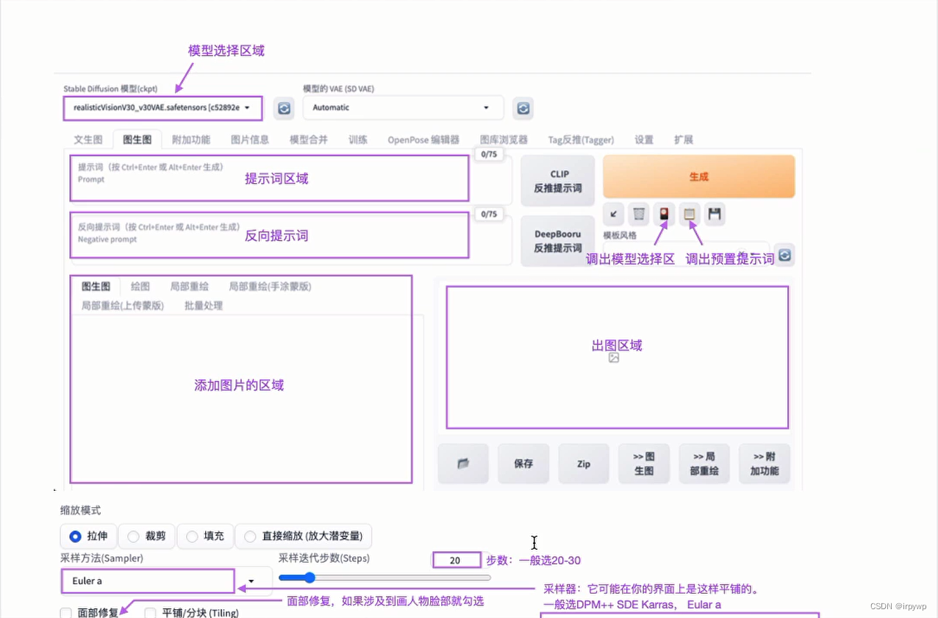Select the 拉伸 resize mode
The height and width of the screenshot is (618, 938).
pos(88,536)
